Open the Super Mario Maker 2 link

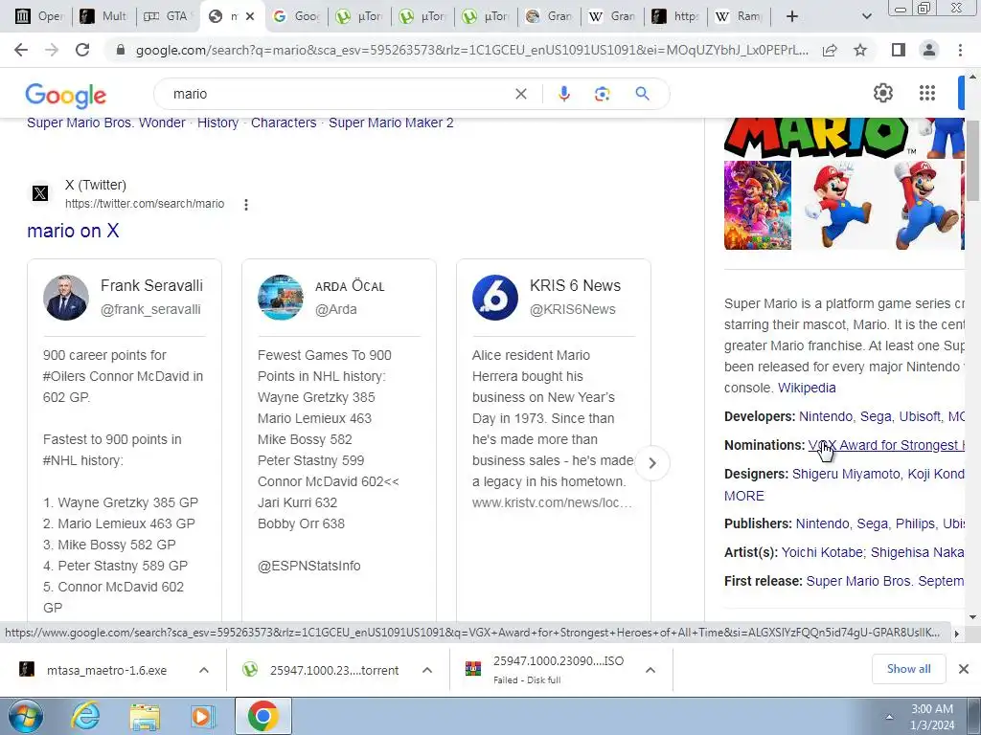tap(391, 122)
